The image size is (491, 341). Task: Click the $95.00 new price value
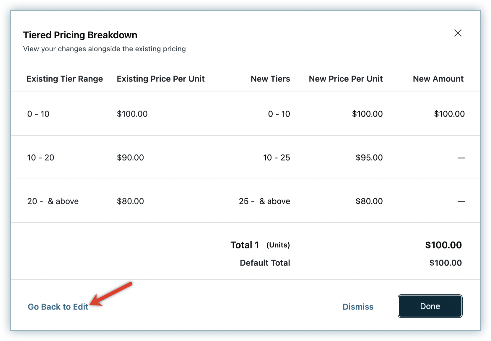pyautogui.click(x=369, y=158)
